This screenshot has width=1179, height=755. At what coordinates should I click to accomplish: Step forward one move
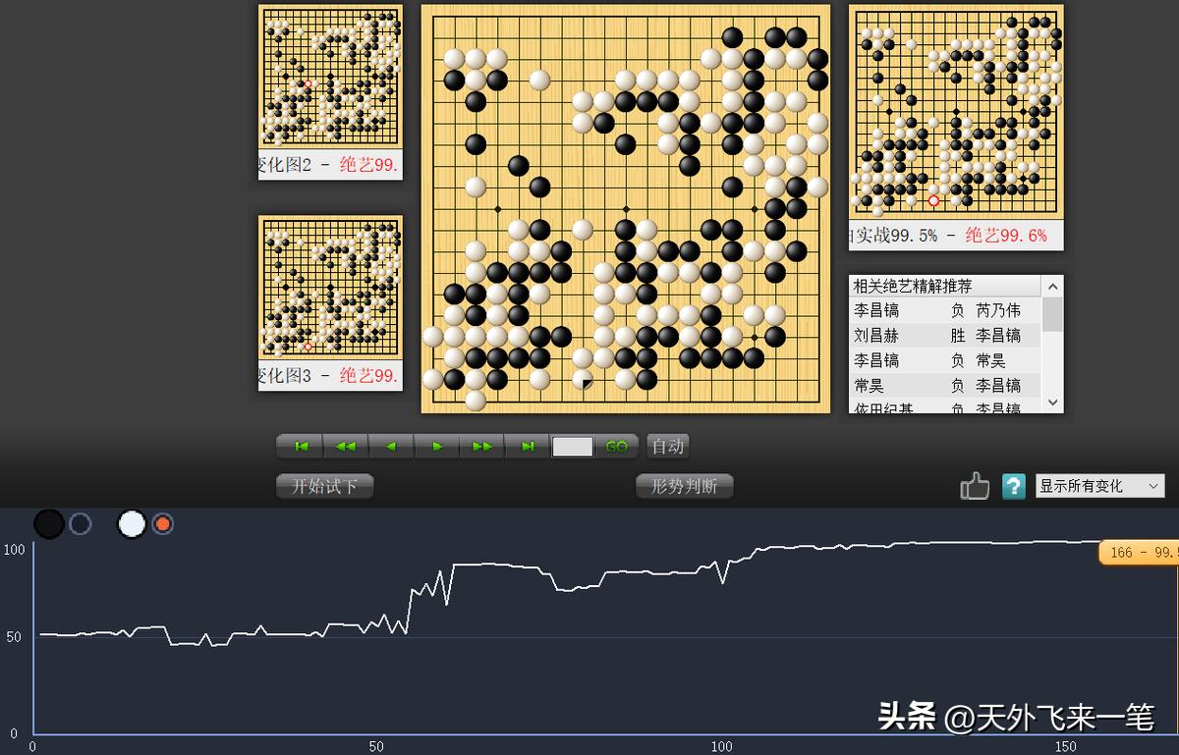[436, 446]
